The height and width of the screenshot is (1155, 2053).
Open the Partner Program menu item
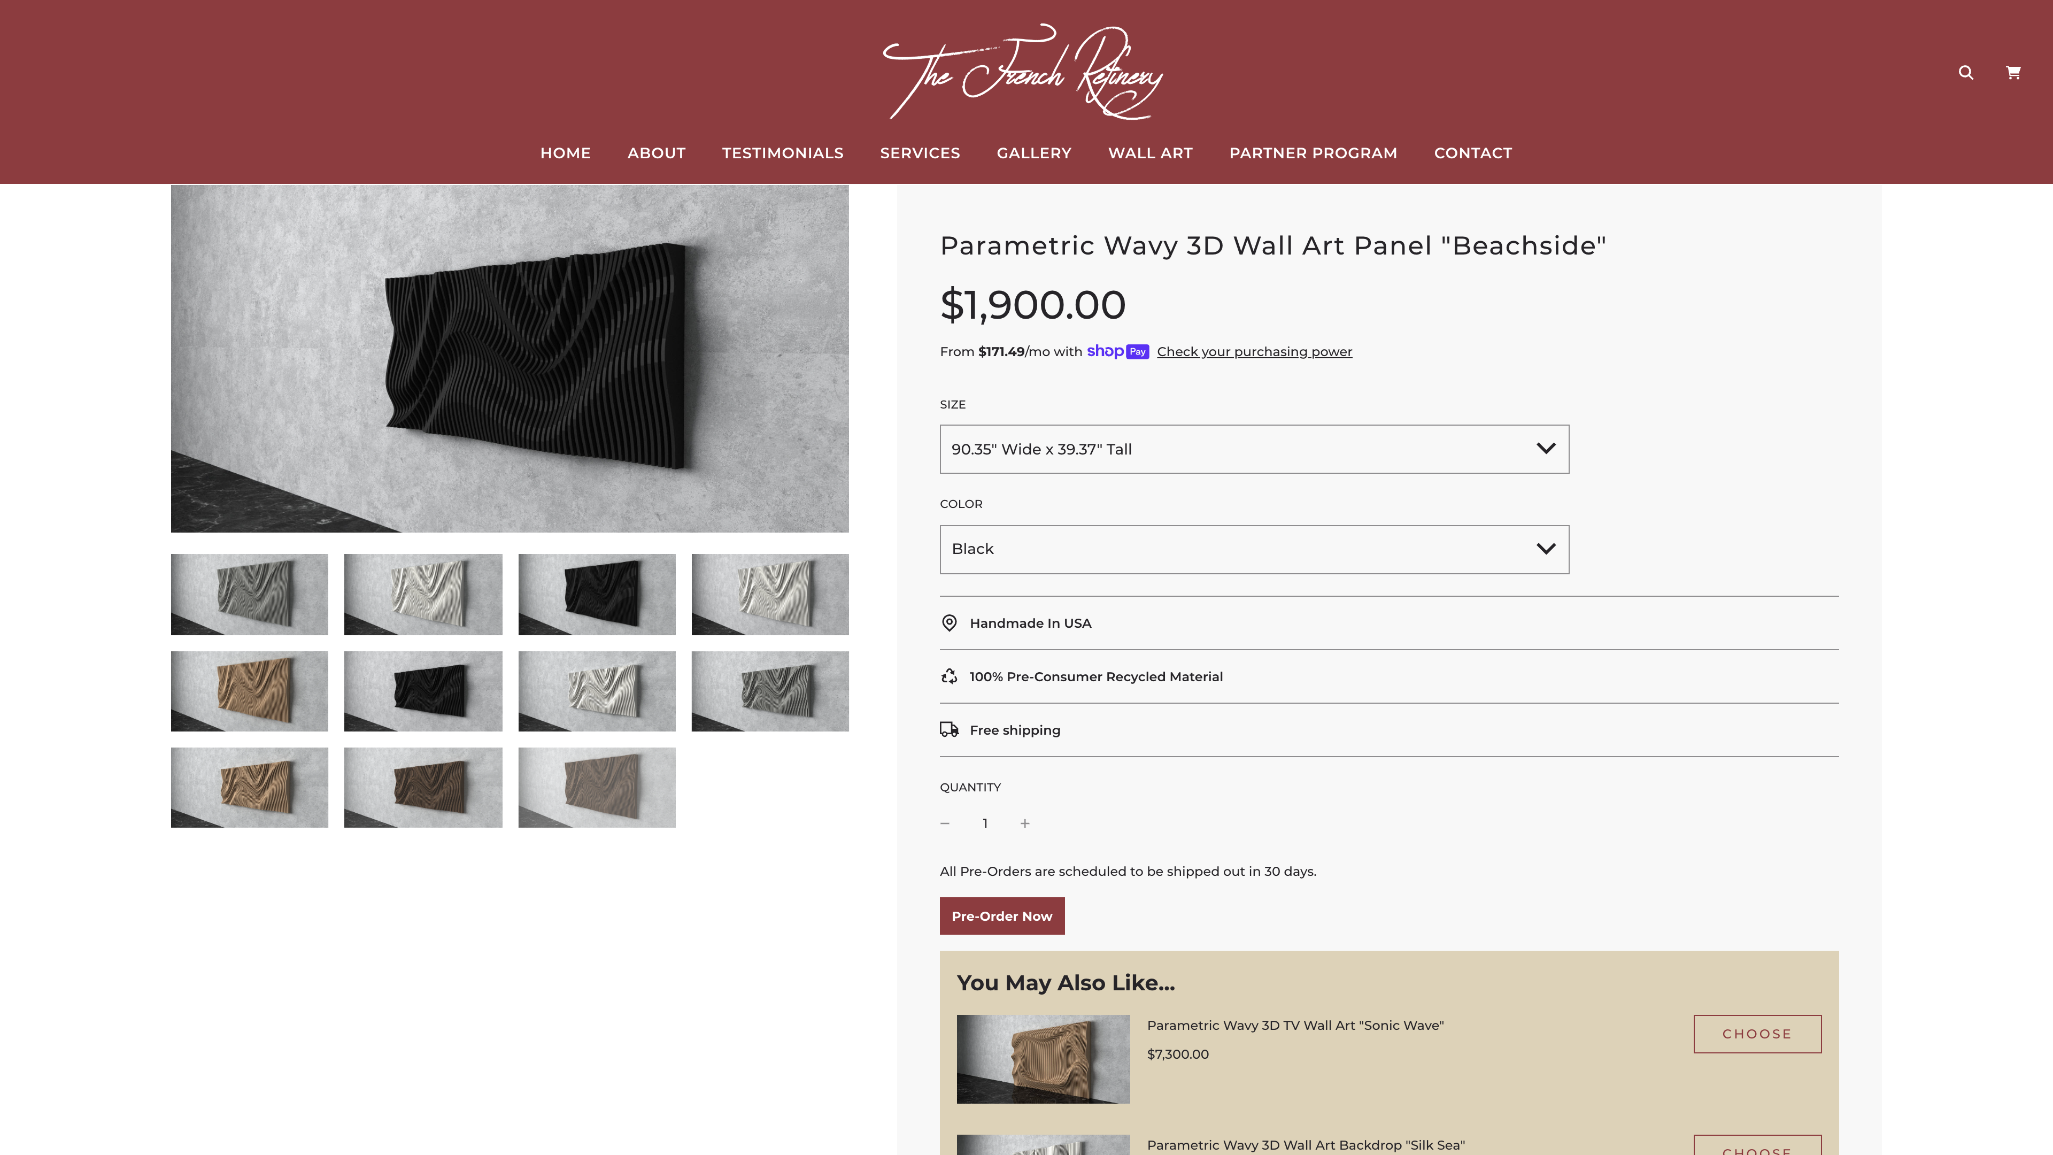tap(1314, 153)
